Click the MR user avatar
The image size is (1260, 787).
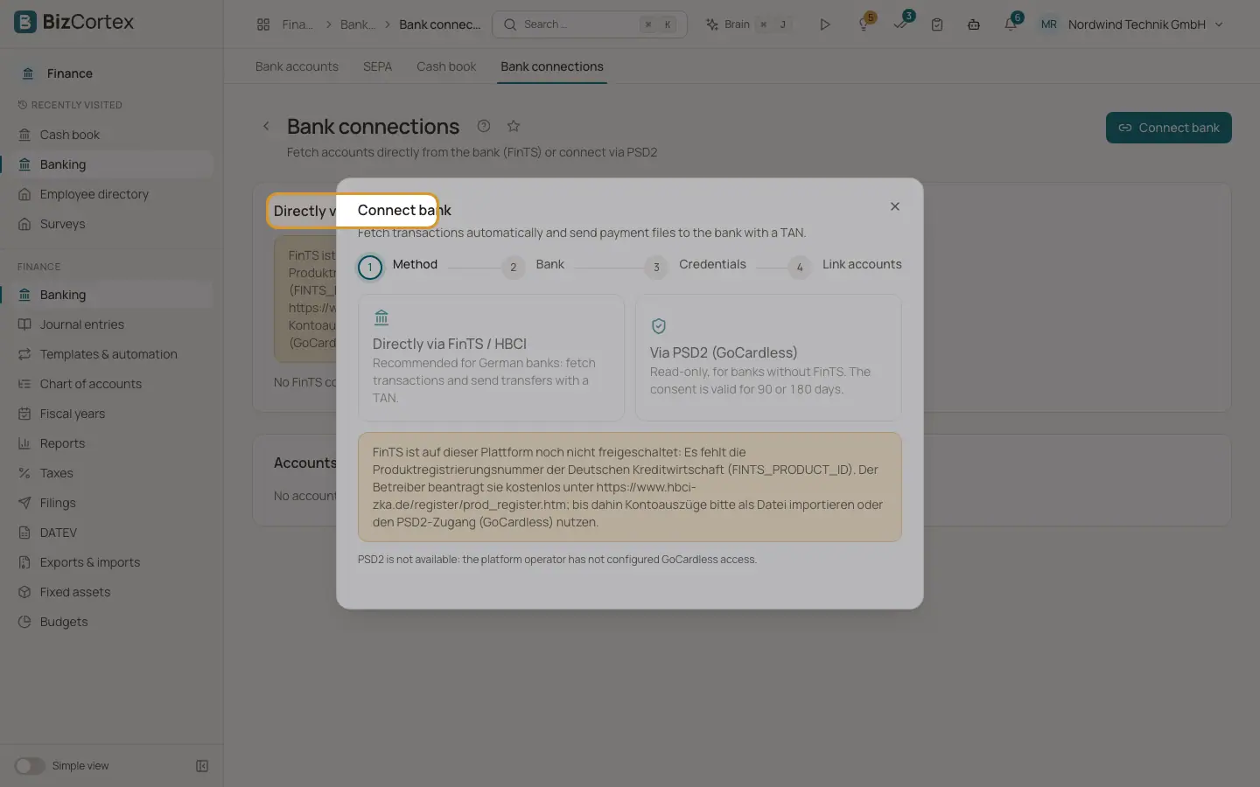(x=1048, y=24)
